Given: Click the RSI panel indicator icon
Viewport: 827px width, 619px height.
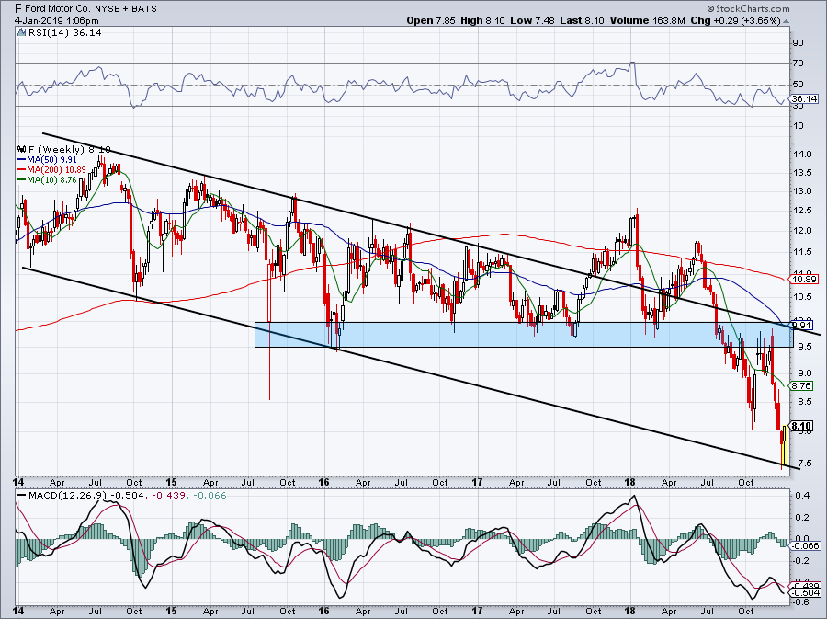Looking at the screenshot, I should pyautogui.click(x=22, y=33).
